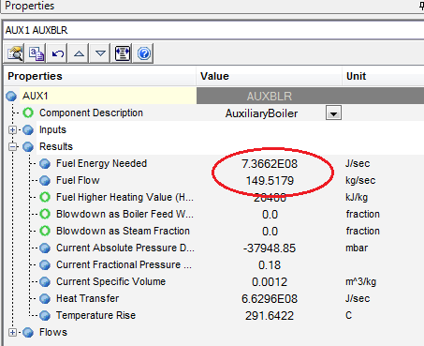This screenshot has width=424, height=346.
Task: Click the kg/sec unit cell
Action: click(x=360, y=180)
